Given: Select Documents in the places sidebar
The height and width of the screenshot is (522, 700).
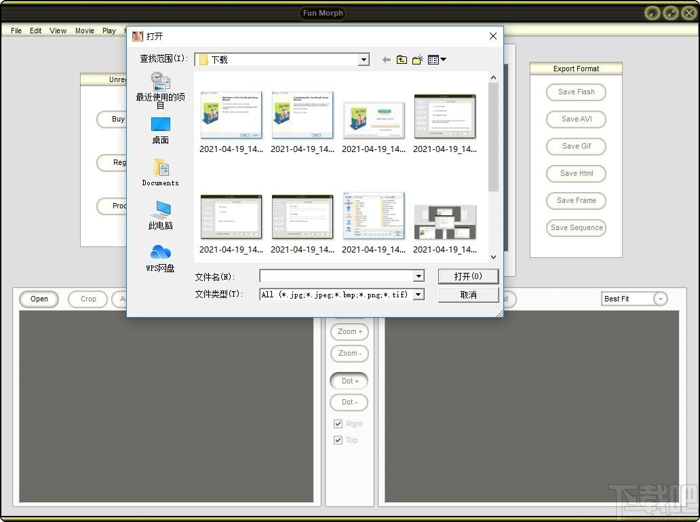Looking at the screenshot, I should 160,173.
